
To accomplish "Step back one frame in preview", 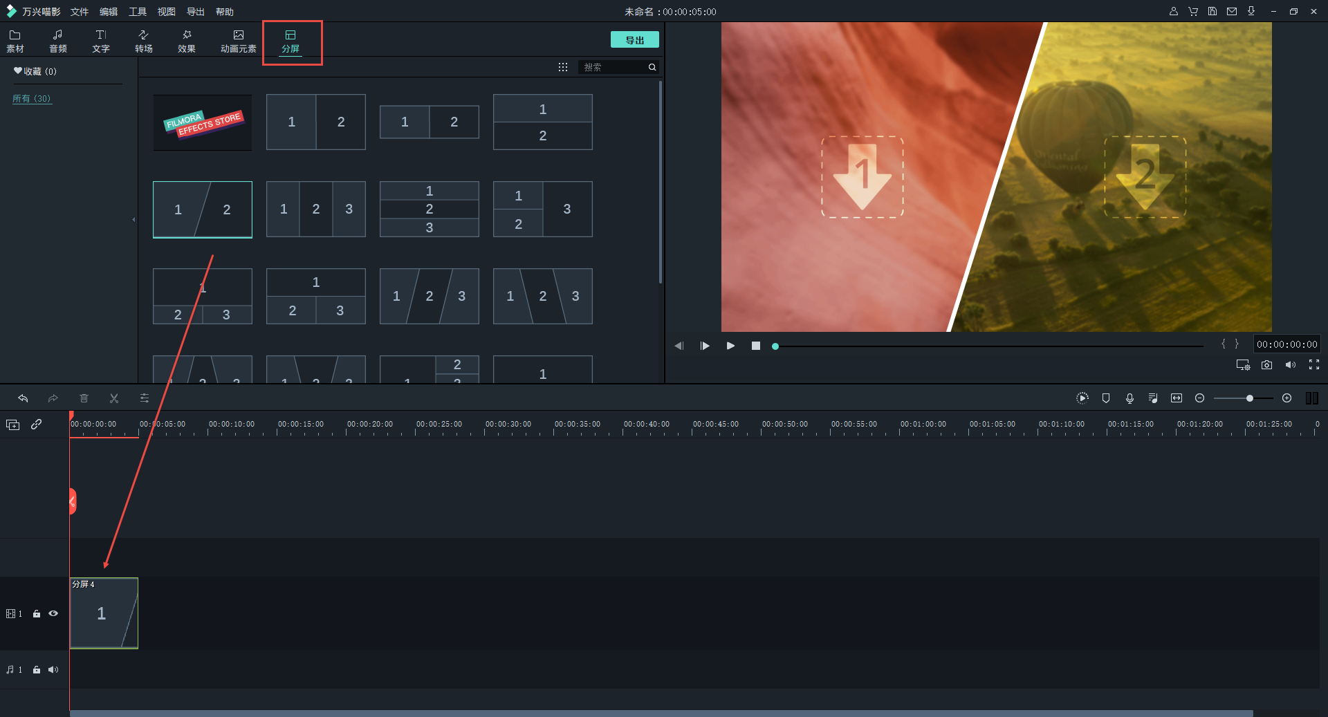I will [679, 346].
